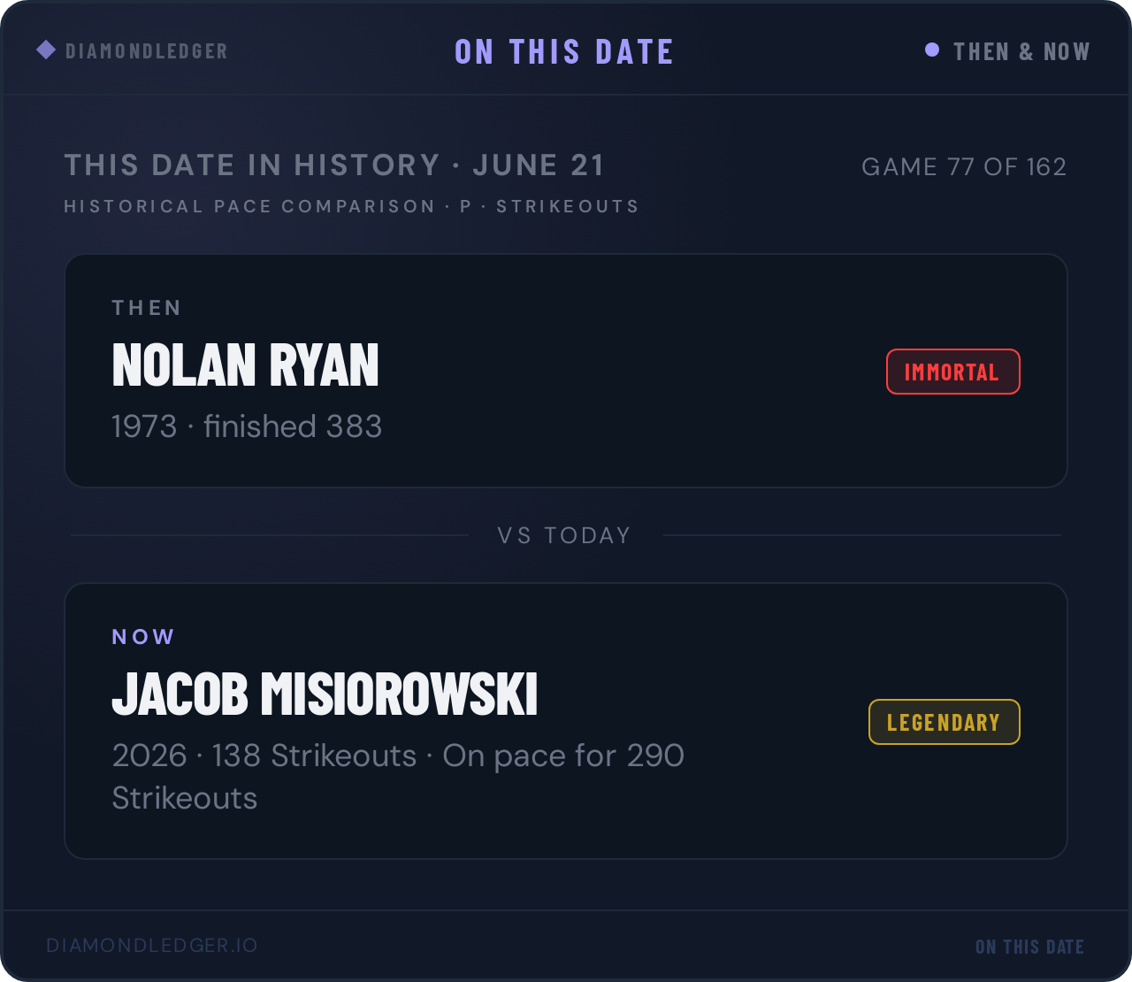Switch to the THEN & NOW view
This screenshot has height=982, width=1132.
[1021, 51]
